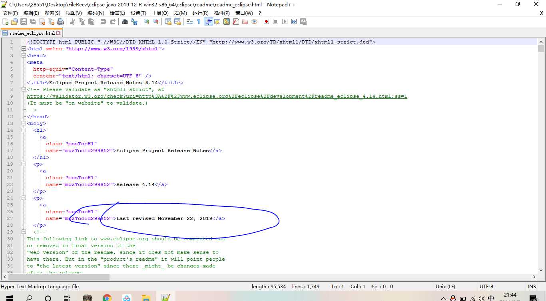Start macro recording with red dot
Screen dimensions: 546x301
(266, 22)
